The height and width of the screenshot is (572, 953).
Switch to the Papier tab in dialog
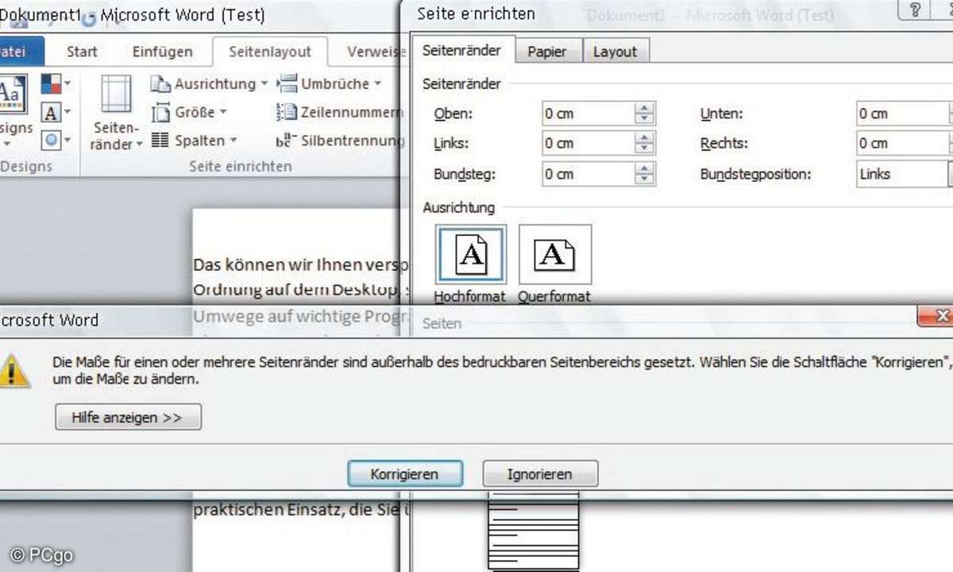tap(547, 52)
